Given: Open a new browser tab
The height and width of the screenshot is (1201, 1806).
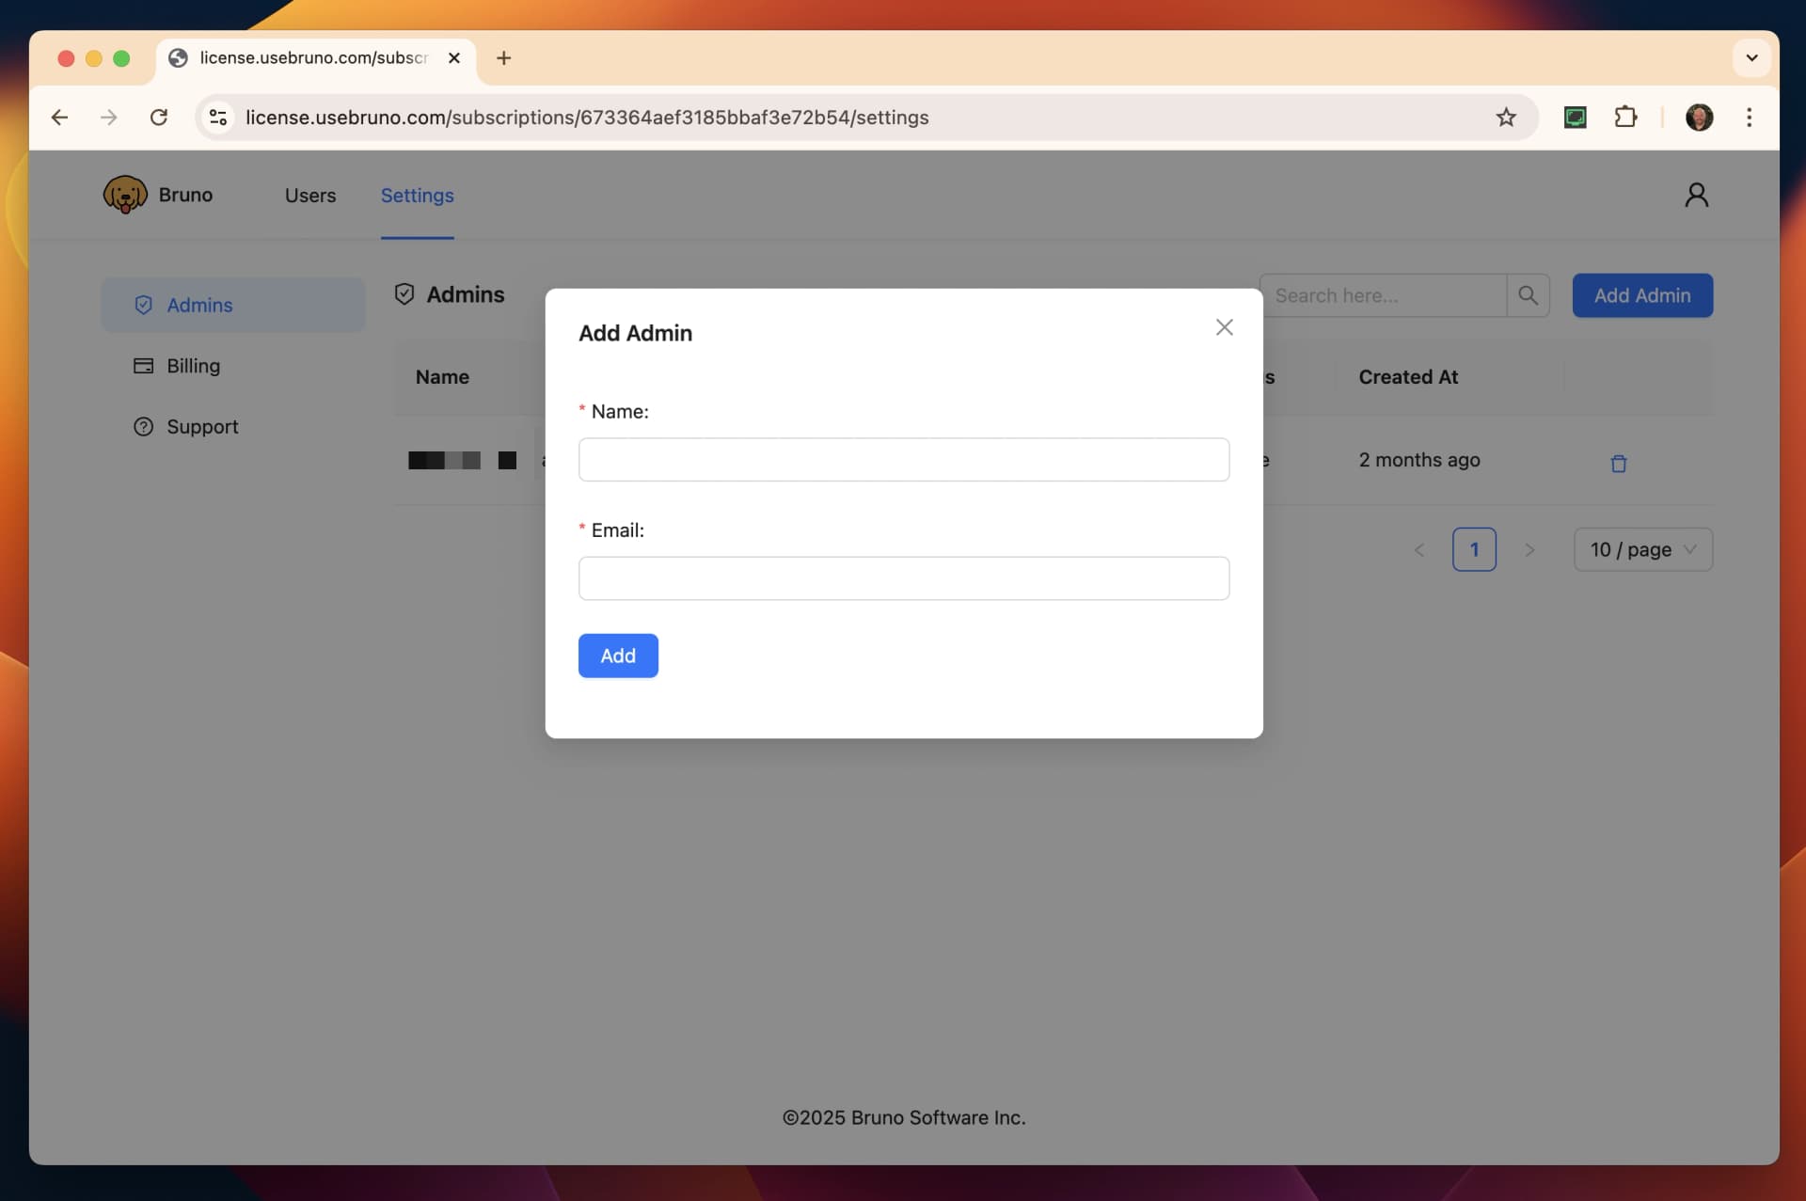Looking at the screenshot, I should pyautogui.click(x=504, y=58).
